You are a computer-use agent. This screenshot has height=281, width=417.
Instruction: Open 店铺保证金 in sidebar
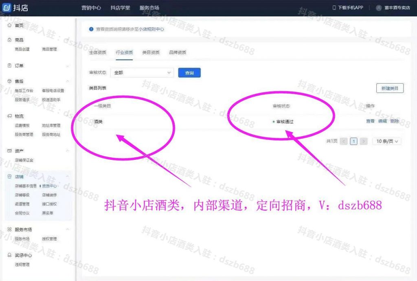pyautogui.click(x=24, y=160)
